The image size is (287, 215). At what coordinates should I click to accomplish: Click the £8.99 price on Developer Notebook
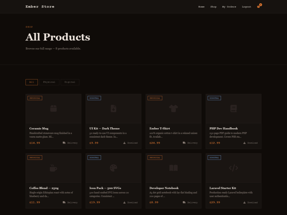pos(154,202)
